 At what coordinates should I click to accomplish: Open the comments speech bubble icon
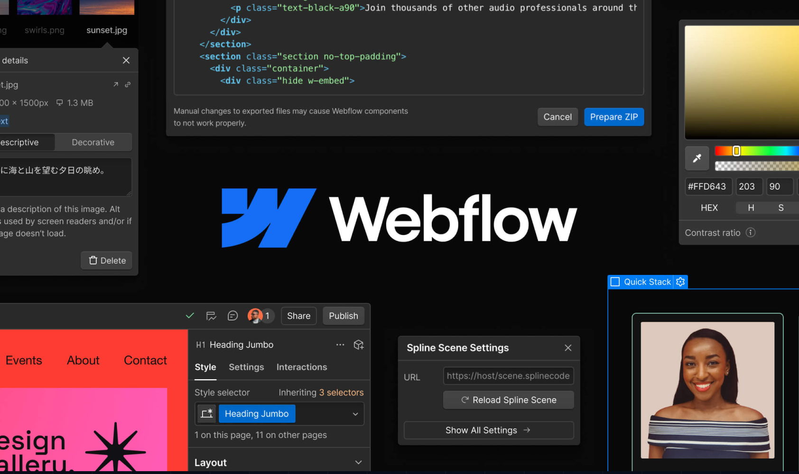(x=232, y=316)
